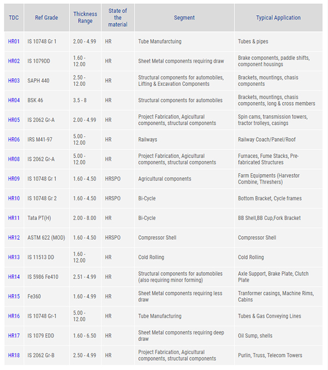Click the 2.51 - 4.99 thickness cell
This screenshot has height=370, width=328.
[85, 276]
